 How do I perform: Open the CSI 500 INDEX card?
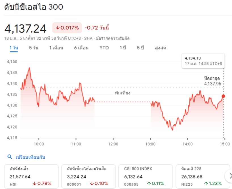coord(145,177)
